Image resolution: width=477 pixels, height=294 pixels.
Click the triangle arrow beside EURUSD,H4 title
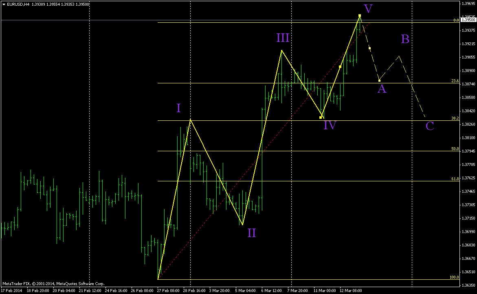tap(3, 4)
